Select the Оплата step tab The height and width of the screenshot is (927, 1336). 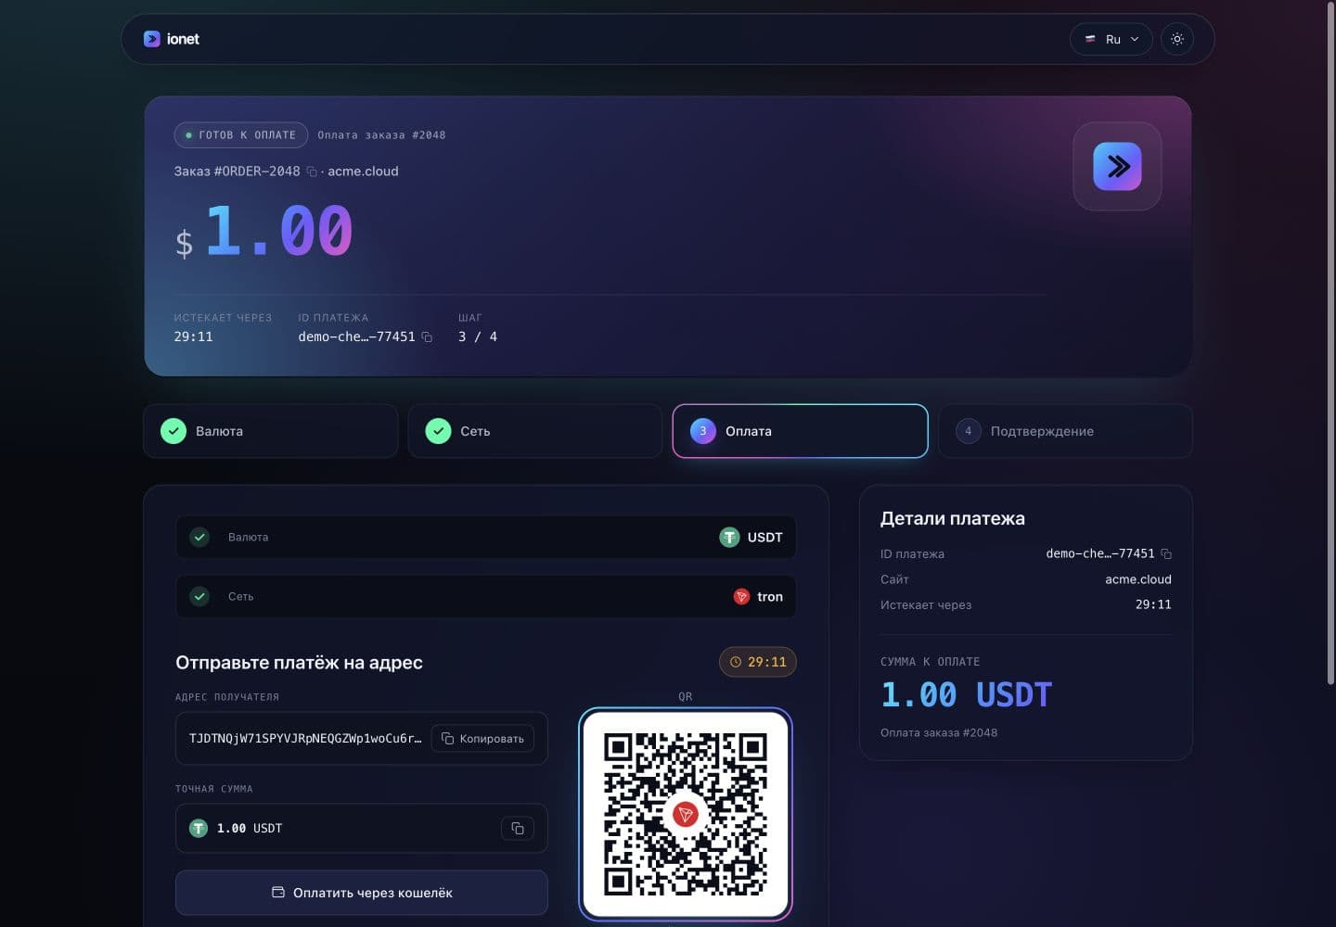[x=800, y=431]
